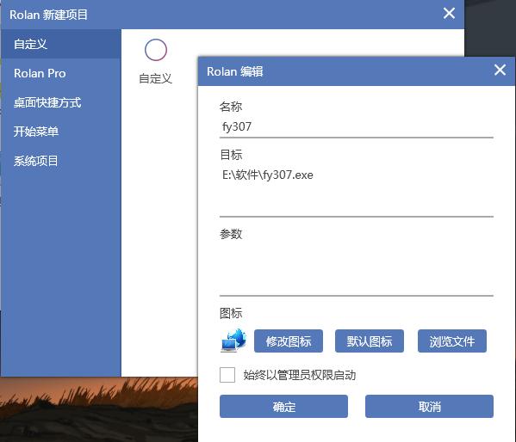The height and width of the screenshot is (442, 516).
Task: Click the 名称 field containing fy307
Action: click(x=357, y=127)
